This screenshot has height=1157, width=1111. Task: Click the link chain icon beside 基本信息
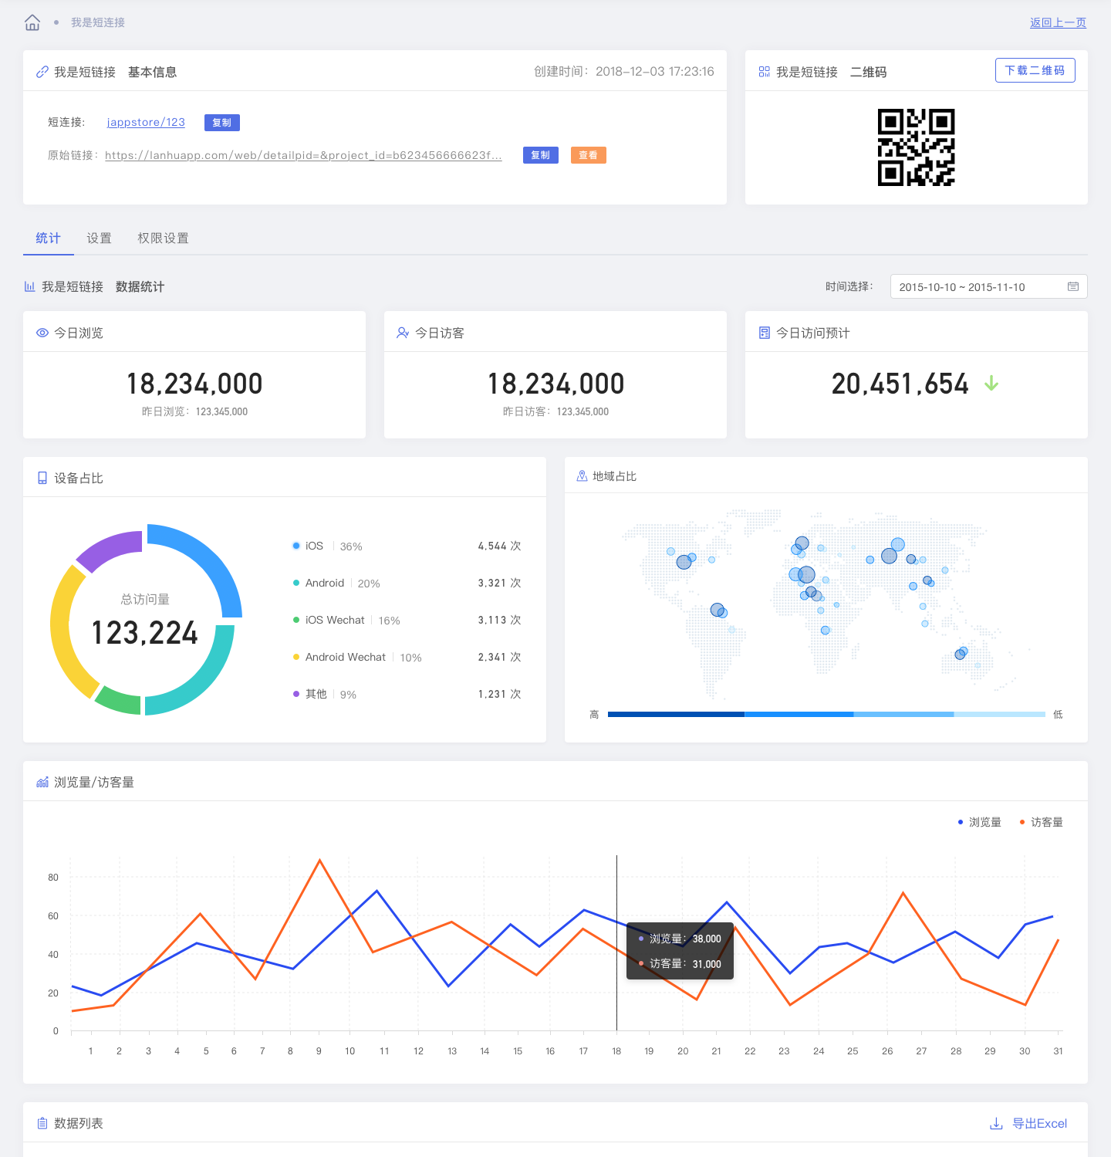42,72
